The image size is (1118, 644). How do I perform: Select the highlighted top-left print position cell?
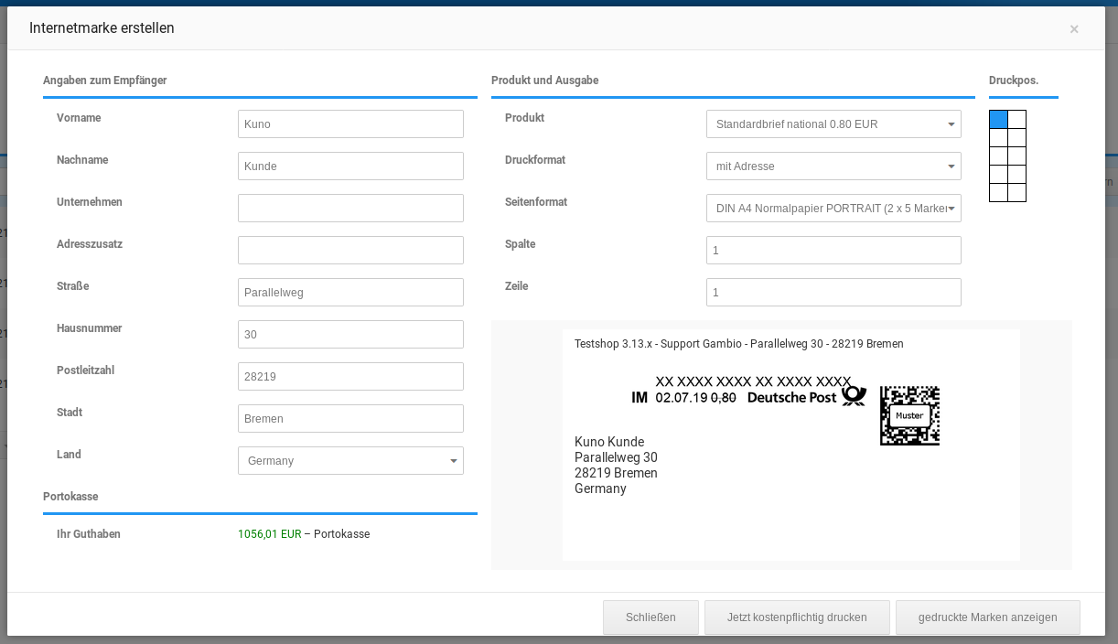coord(998,120)
